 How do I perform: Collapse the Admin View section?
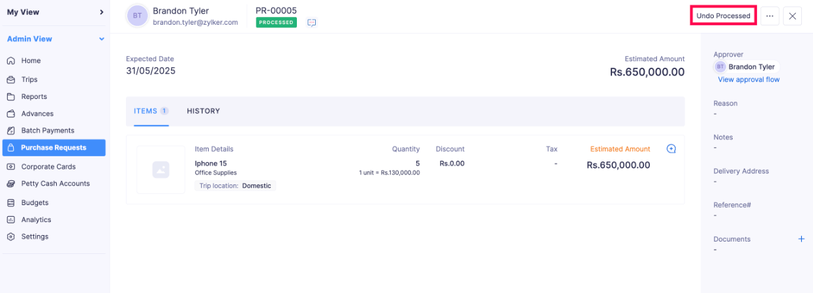click(101, 39)
